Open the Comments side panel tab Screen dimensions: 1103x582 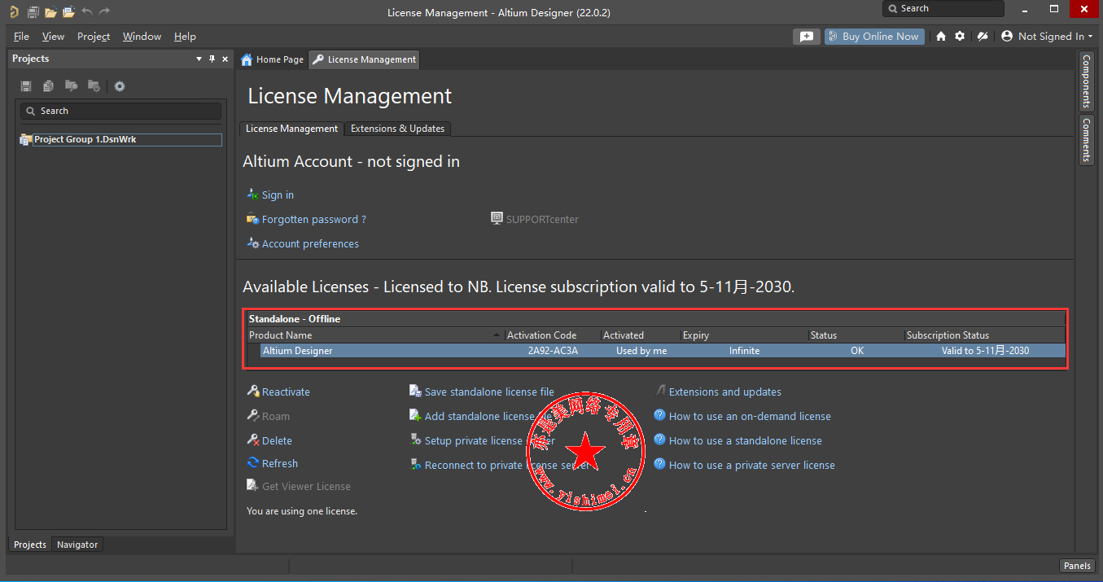tap(1086, 140)
